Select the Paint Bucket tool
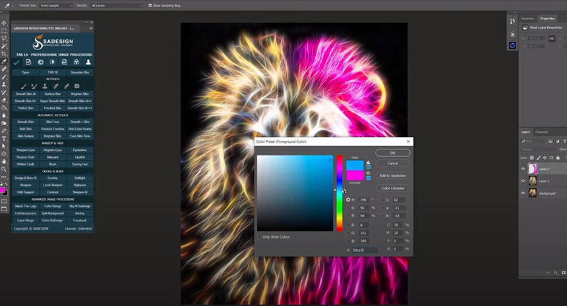The image size is (567, 306). tap(4, 107)
